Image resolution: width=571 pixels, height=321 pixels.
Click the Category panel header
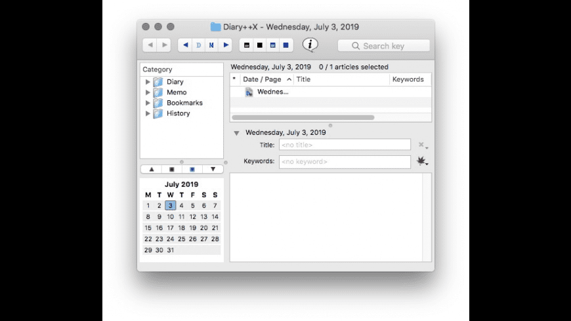pos(182,69)
